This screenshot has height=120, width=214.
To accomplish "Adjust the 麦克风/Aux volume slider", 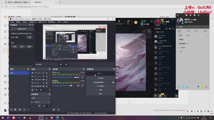I will pyautogui.click(x=64, y=77).
